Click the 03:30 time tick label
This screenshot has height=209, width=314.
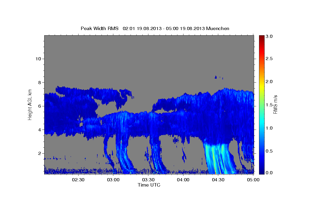click(148, 180)
